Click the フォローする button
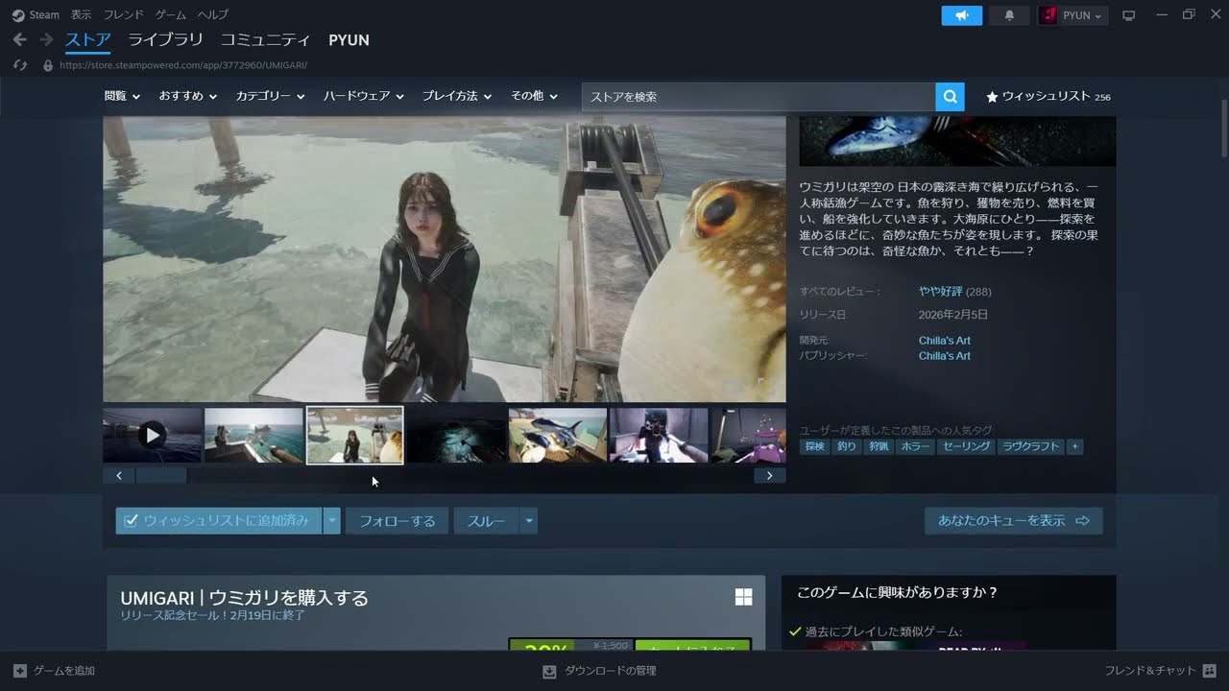This screenshot has height=691, width=1229. (397, 520)
